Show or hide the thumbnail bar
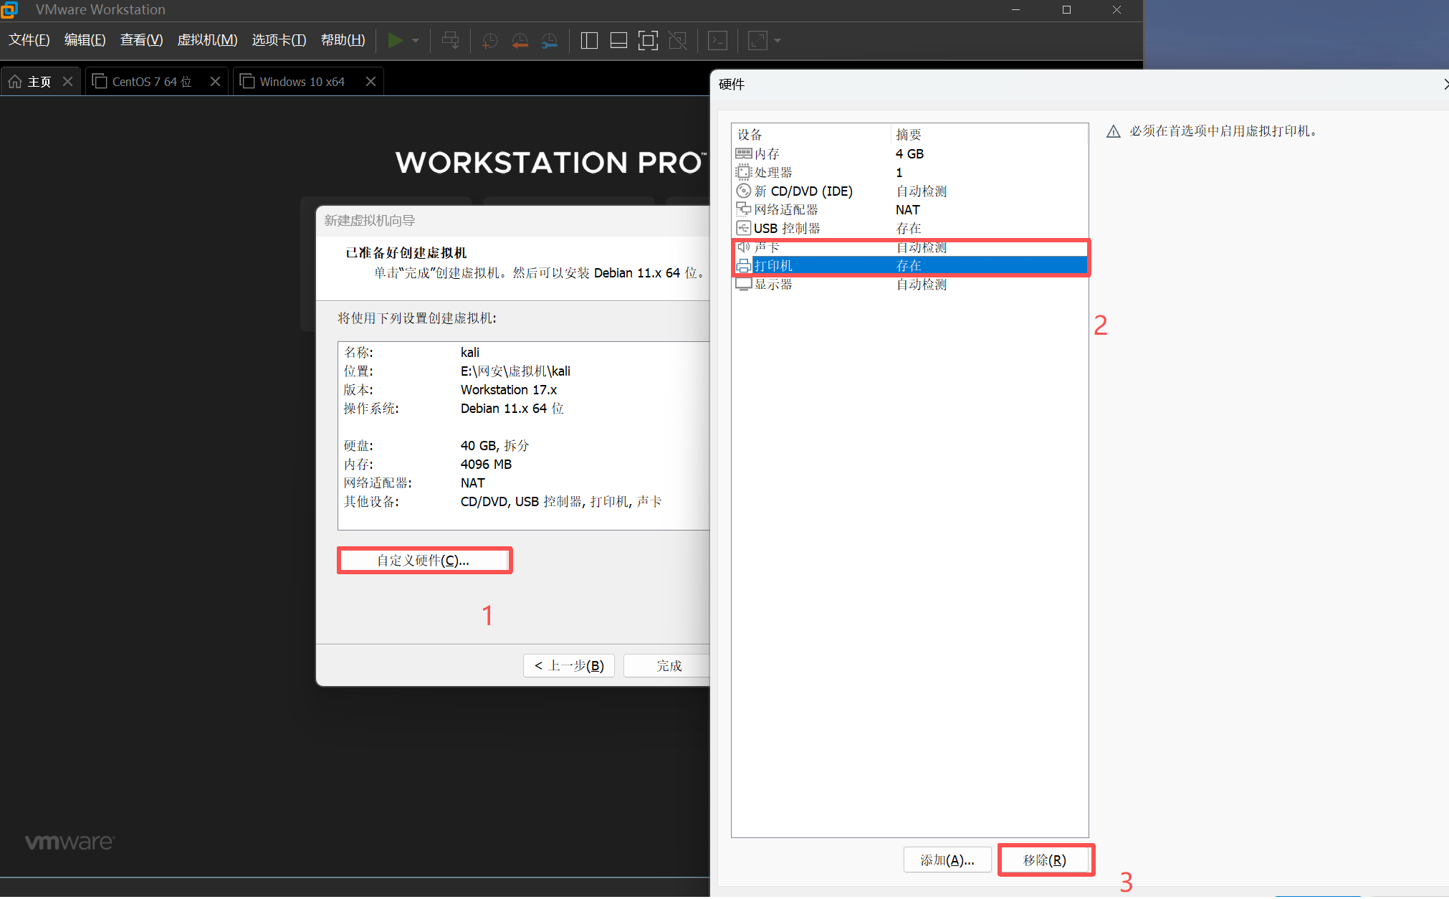This screenshot has height=899, width=1449. click(x=618, y=40)
